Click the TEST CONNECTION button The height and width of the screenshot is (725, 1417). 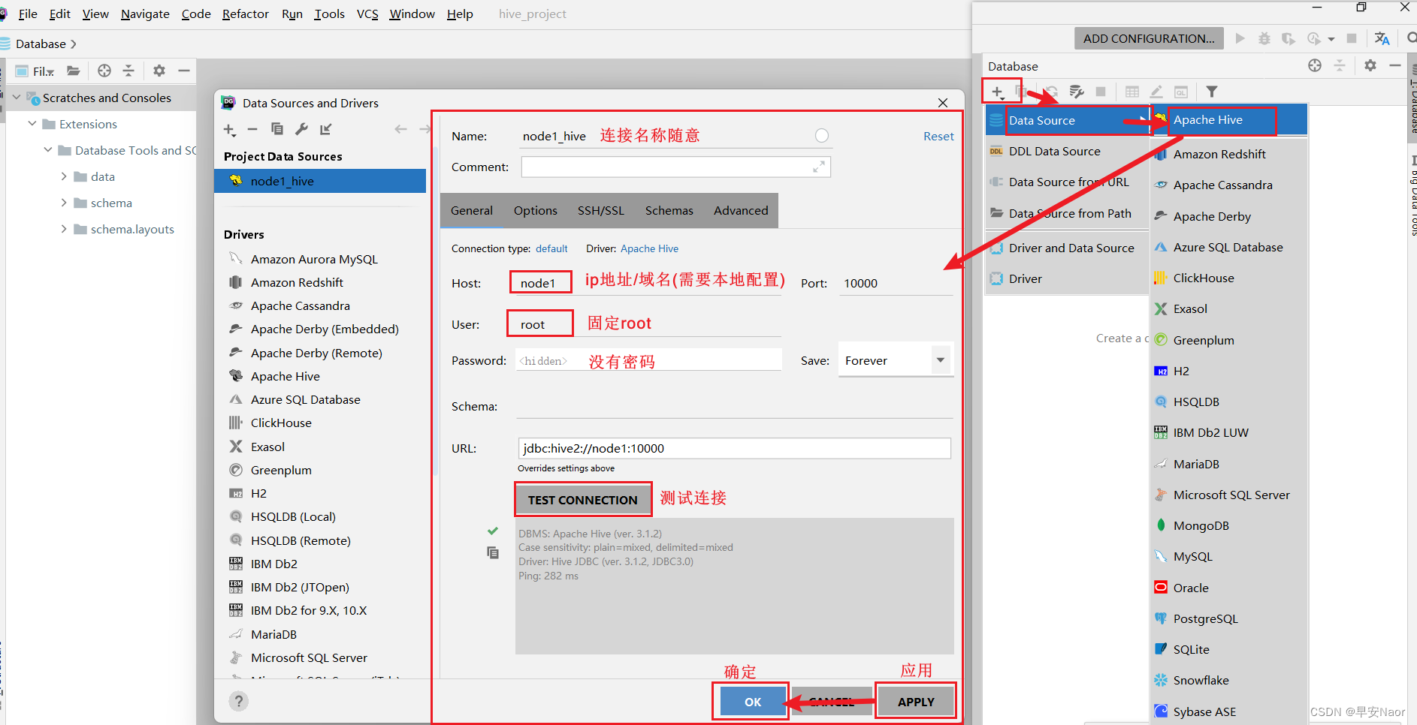click(x=583, y=500)
